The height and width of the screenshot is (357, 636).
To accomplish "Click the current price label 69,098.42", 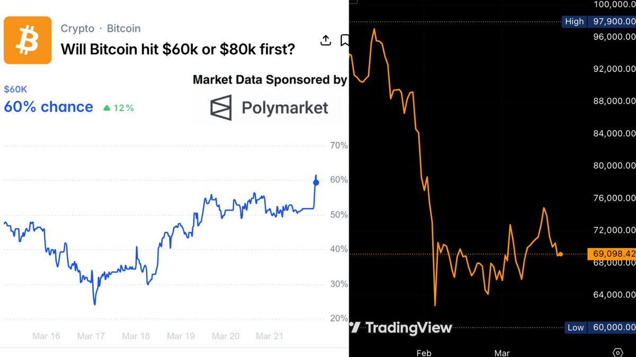I will [612, 254].
